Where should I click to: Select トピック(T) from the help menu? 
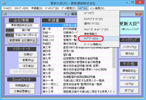[x=98, y=13]
